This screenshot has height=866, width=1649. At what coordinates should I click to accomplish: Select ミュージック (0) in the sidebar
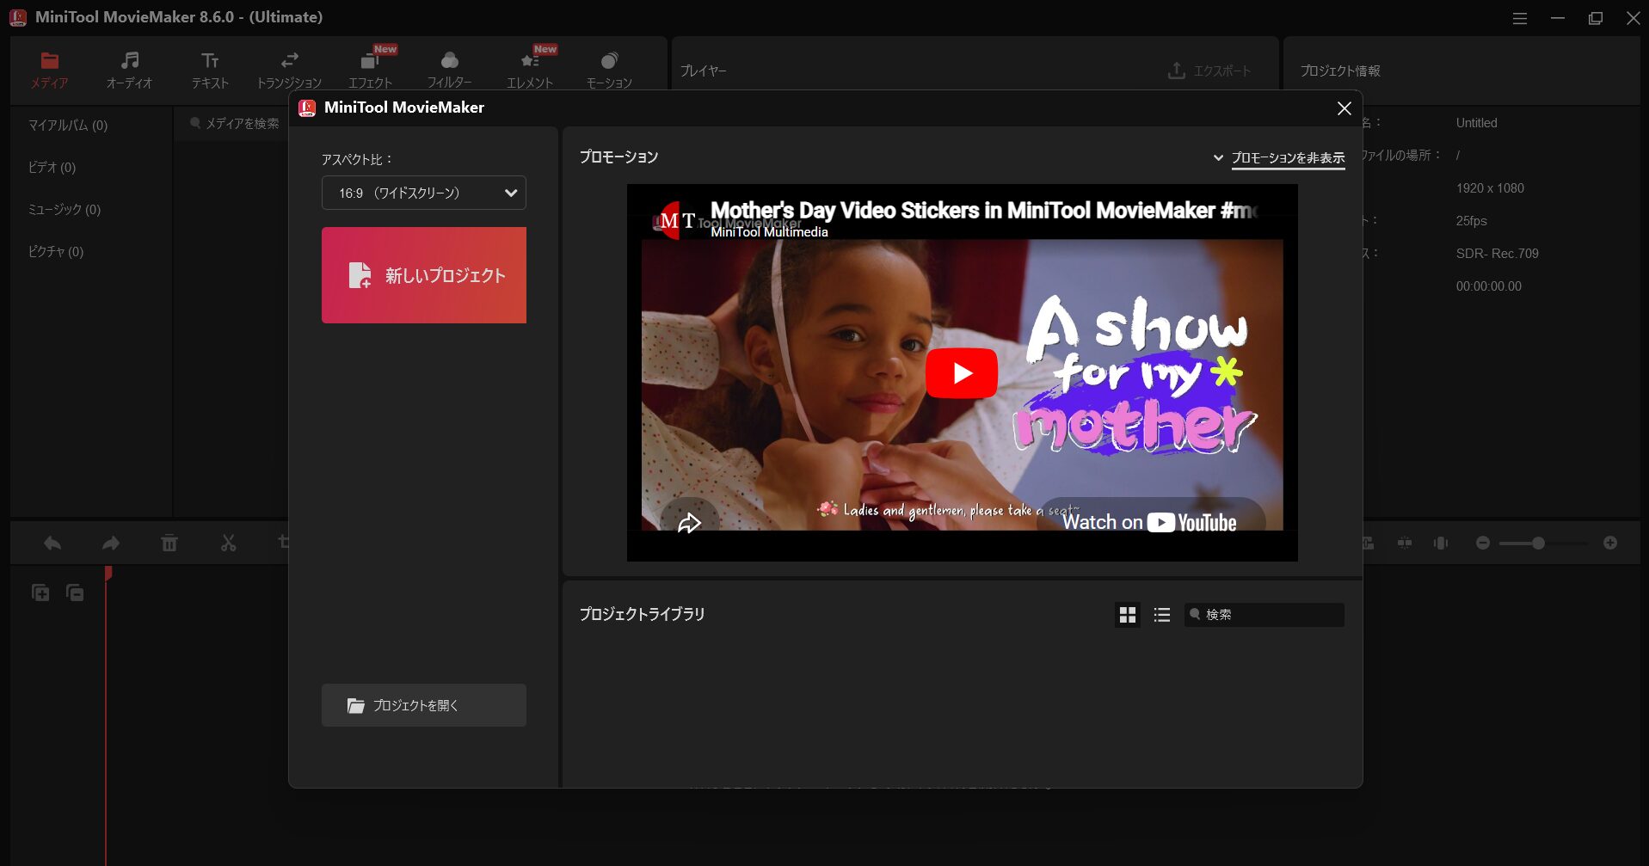pyautogui.click(x=65, y=210)
